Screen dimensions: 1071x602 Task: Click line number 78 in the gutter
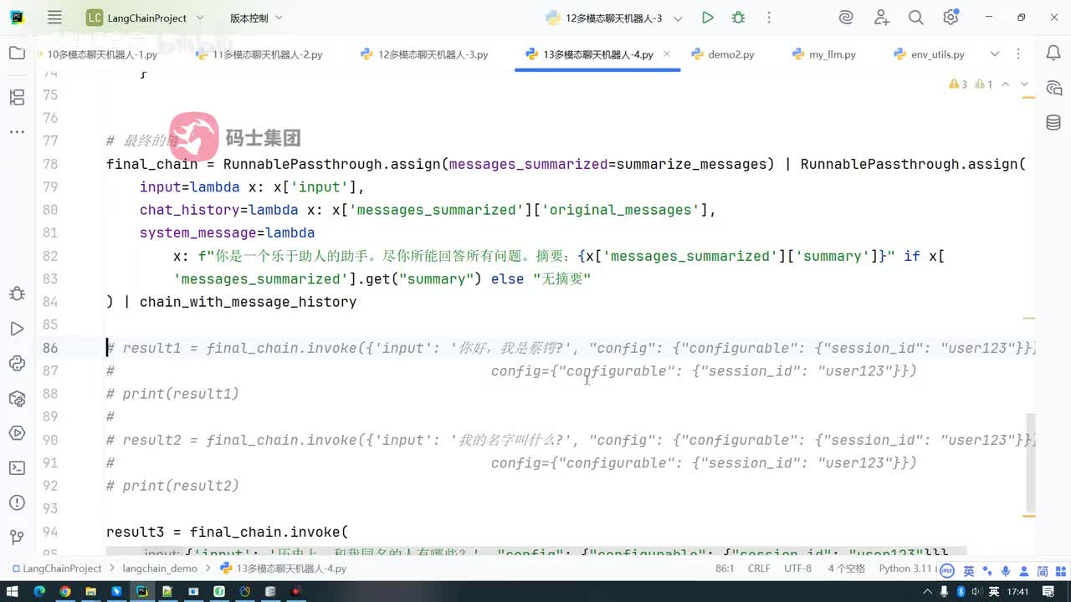point(50,164)
